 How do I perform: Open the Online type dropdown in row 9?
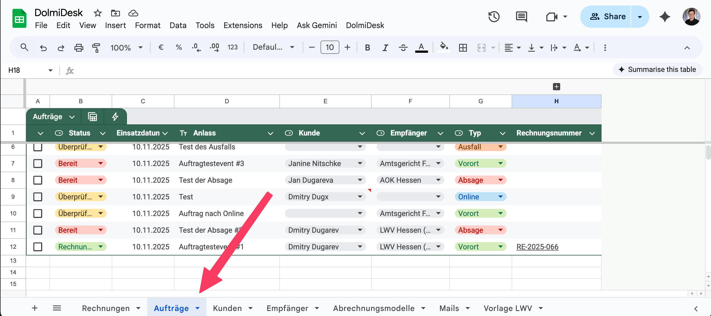pos(500,197)
